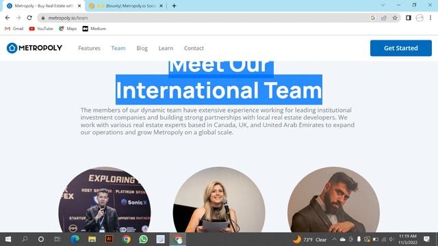Screen dimensions: 438x246
Task: Open the Medium bookmark
Action: click(94, 29)
